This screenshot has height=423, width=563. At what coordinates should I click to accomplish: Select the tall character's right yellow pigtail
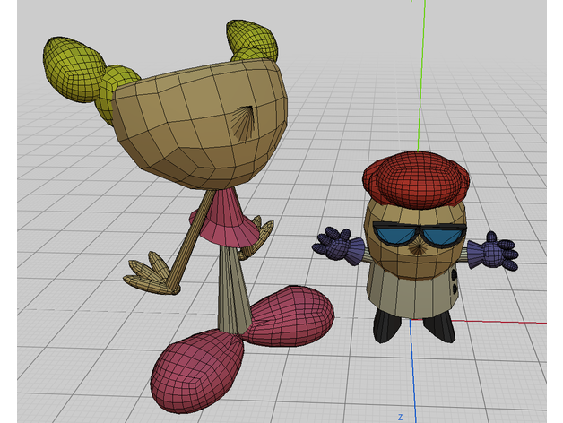tap(254, 42)
